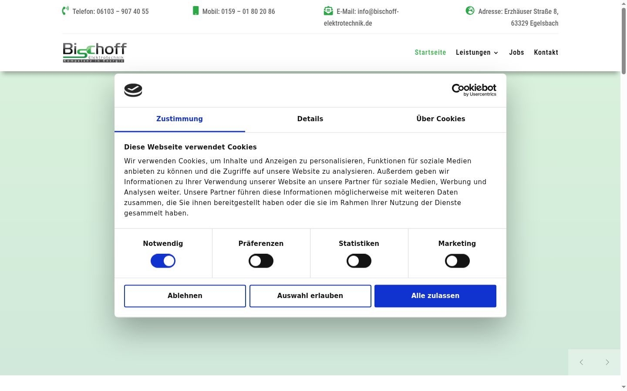The image size is (627, 391).
Task: Enable the Präferenzen cookie switch
Action: 261,261
